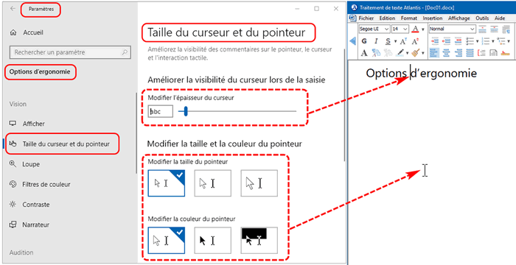Open the Narrateur settings page

(35, 225)
